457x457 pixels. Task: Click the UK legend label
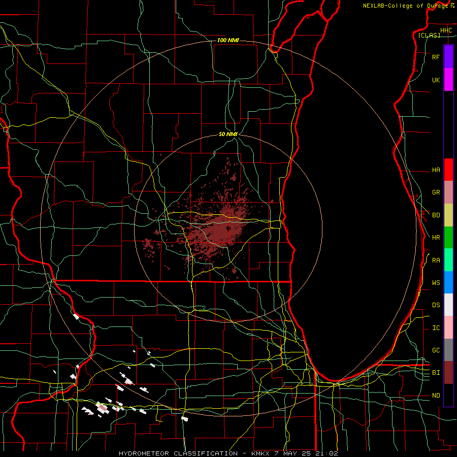[x=436, y=80]
